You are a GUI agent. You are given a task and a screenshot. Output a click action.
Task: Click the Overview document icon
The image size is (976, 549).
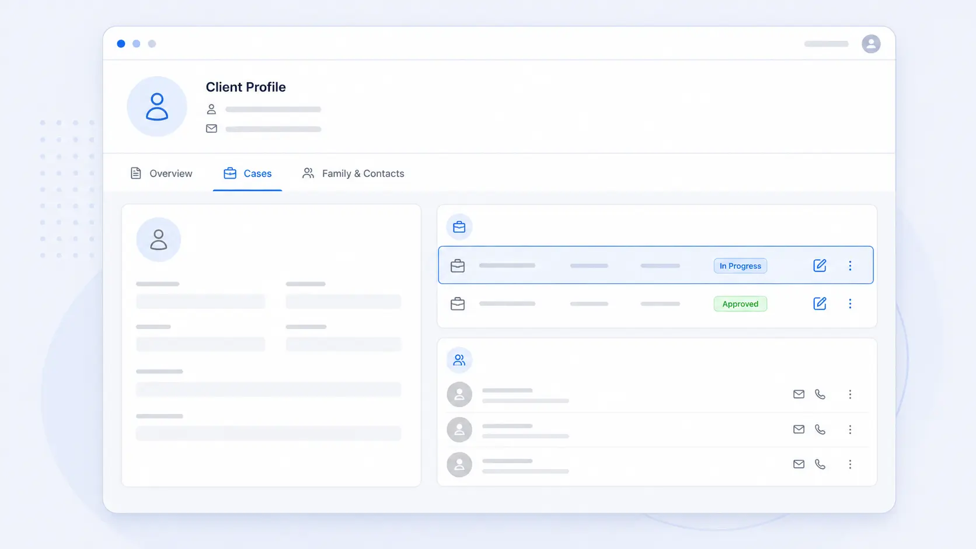[136, 173]
